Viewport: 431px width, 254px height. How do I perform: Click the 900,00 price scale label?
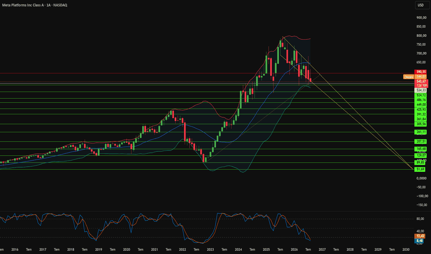[x=421, y=18]
